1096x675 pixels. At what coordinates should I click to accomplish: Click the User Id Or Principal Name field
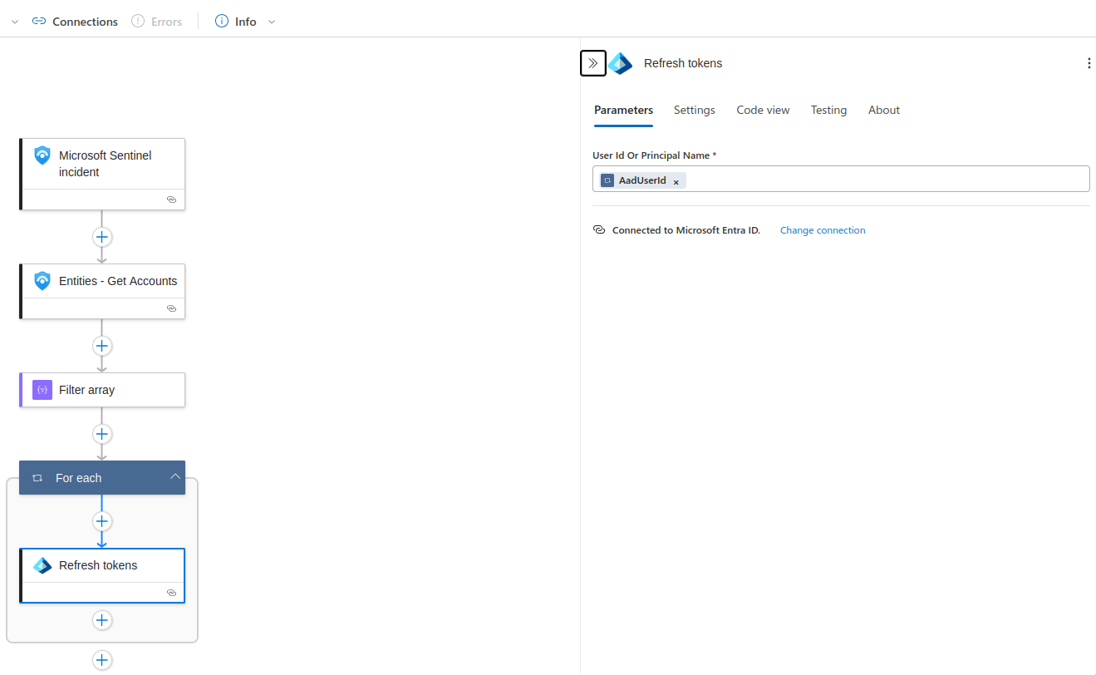[x=841, y=179]
